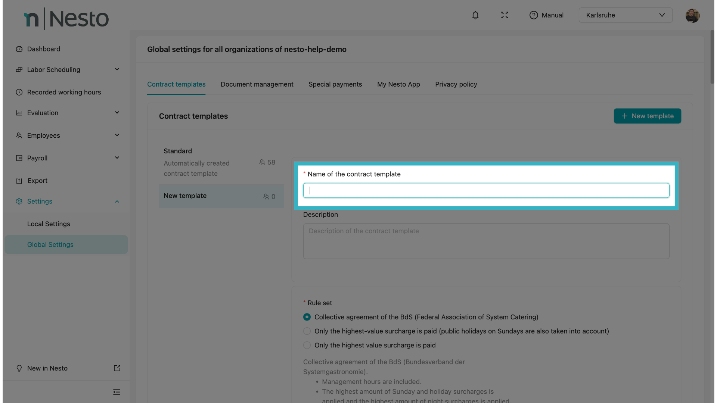This screenshot has width=717, height=403.
Task: Open New in Nesto external link icon
Action: click(117, 368)
